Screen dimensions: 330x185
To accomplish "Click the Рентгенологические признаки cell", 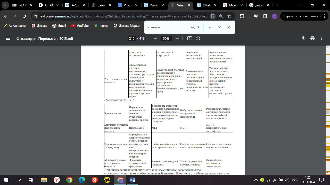I will pos(116,81).
